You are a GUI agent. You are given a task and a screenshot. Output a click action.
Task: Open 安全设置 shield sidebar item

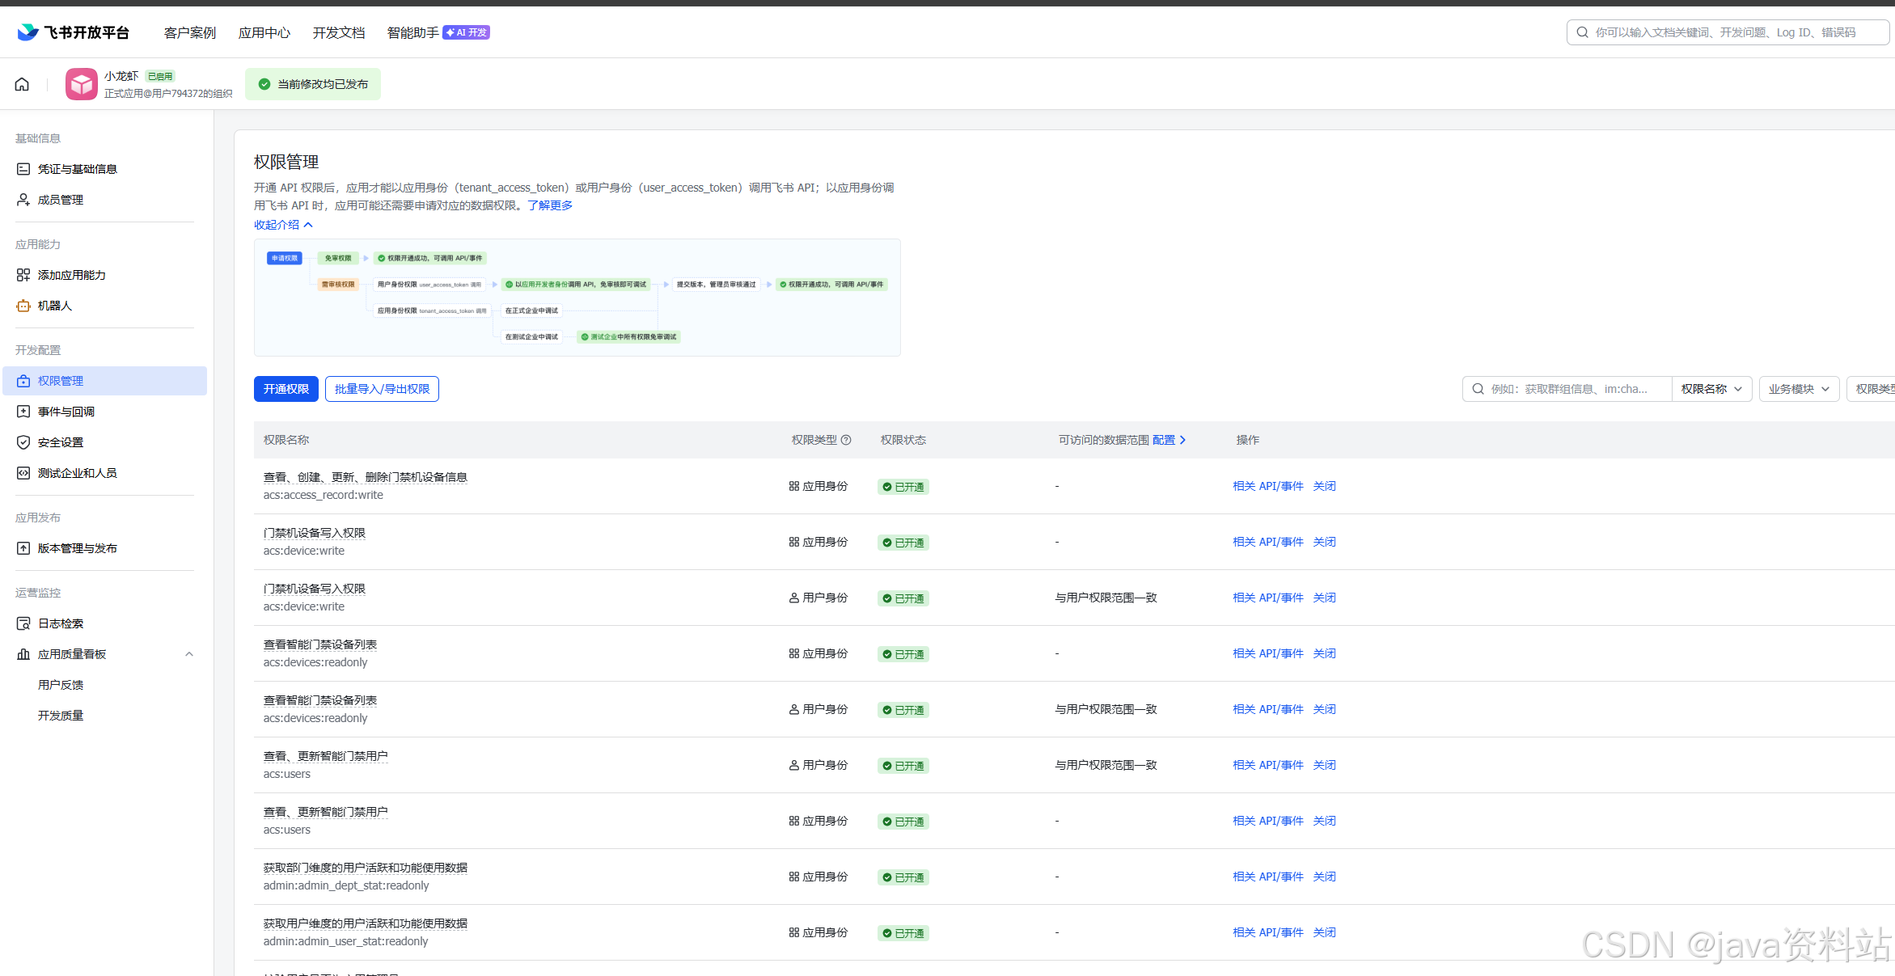point(61,442)
